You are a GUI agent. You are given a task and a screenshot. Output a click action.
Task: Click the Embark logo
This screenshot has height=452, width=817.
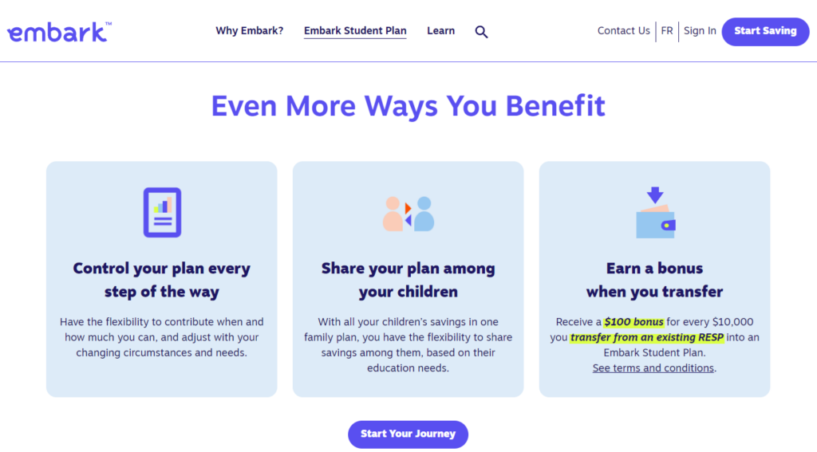[x=58, y=32]
